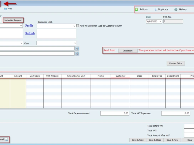194x145 pixels.
Task: Open the green Actions plus icon
Action: click(x=137, y=9)
